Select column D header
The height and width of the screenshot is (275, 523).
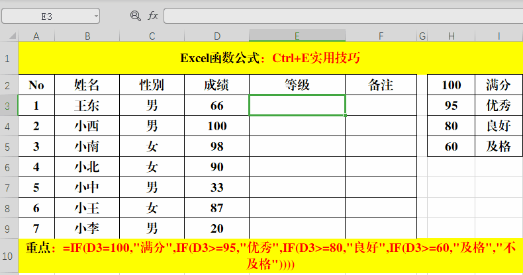216,36
